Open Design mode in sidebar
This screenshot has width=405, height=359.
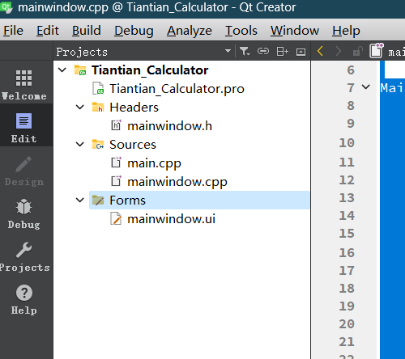[24, 171]
